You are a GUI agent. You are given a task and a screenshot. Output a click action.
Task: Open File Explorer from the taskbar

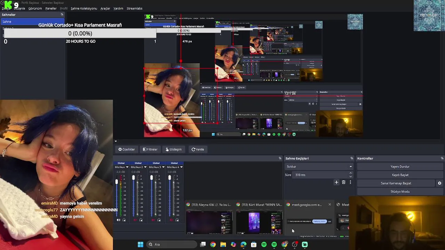223,244
